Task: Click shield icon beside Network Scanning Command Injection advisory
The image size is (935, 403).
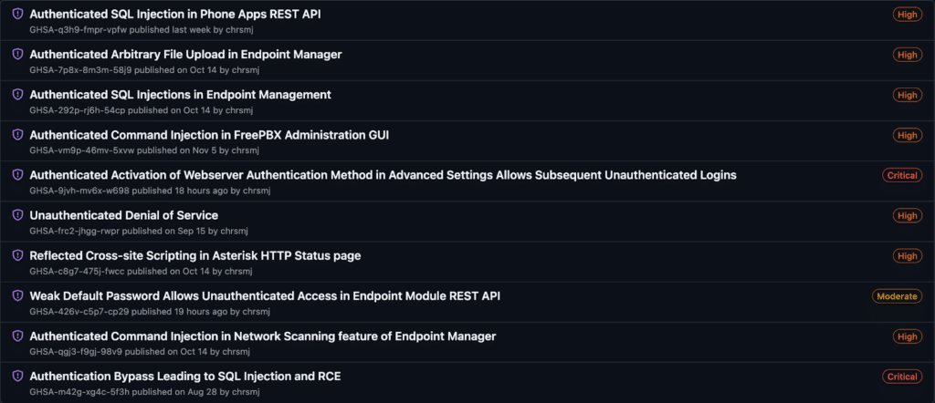Action: [17, 336]
